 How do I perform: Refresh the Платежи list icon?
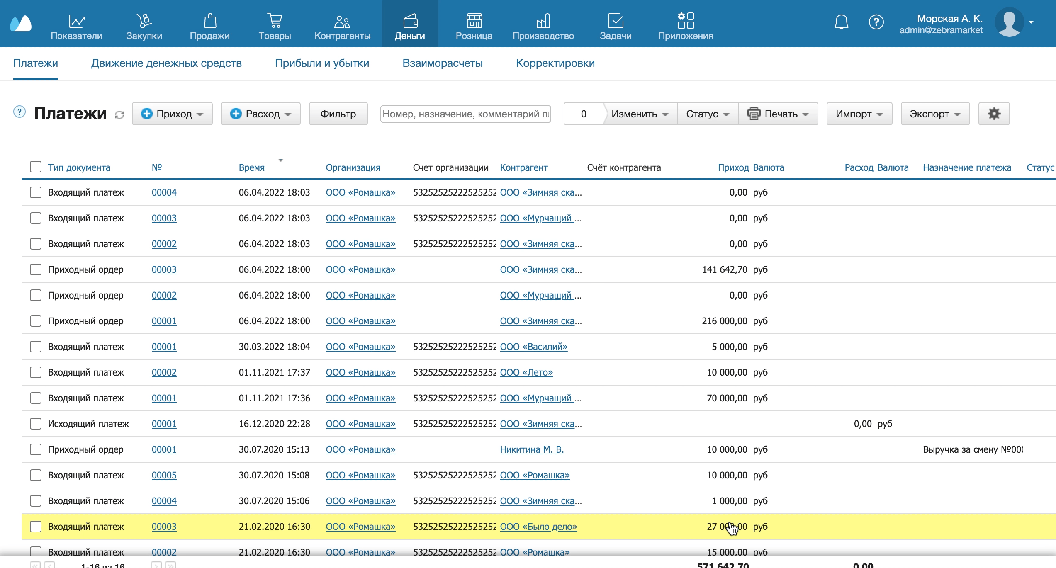119,115
